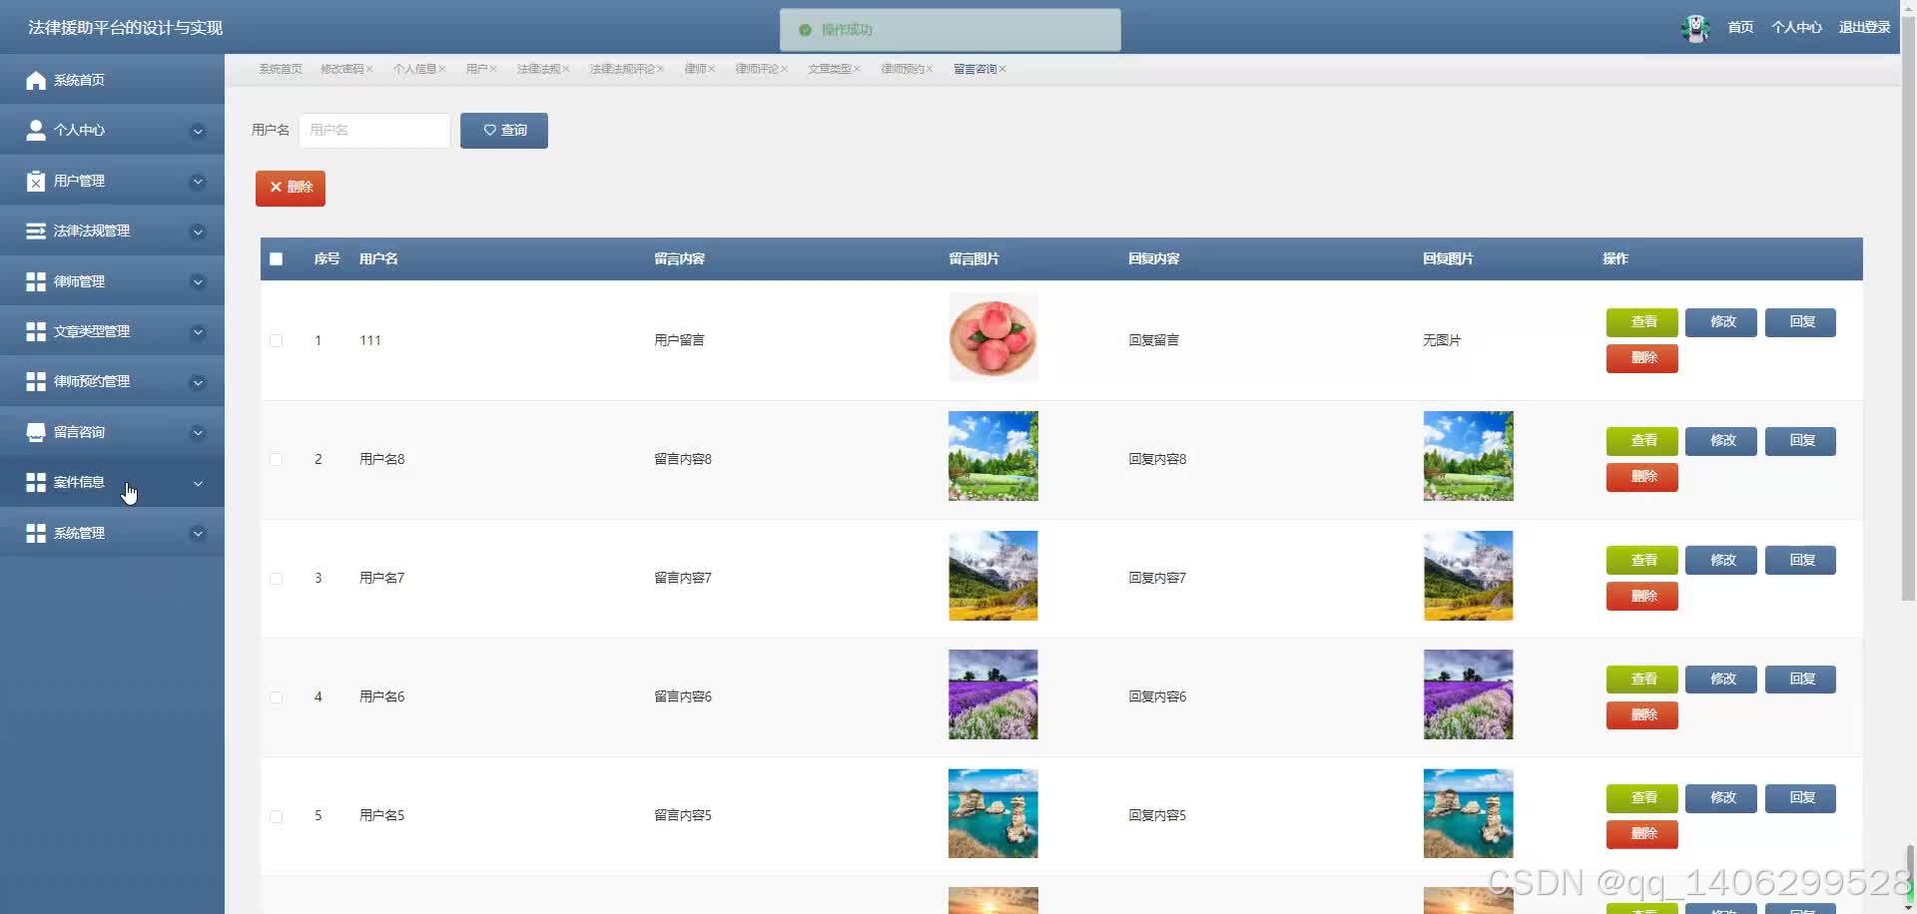Click the 法律法规管理 list icon
This screenshot has width=1917, height=914.
click(x=36, y=230)
